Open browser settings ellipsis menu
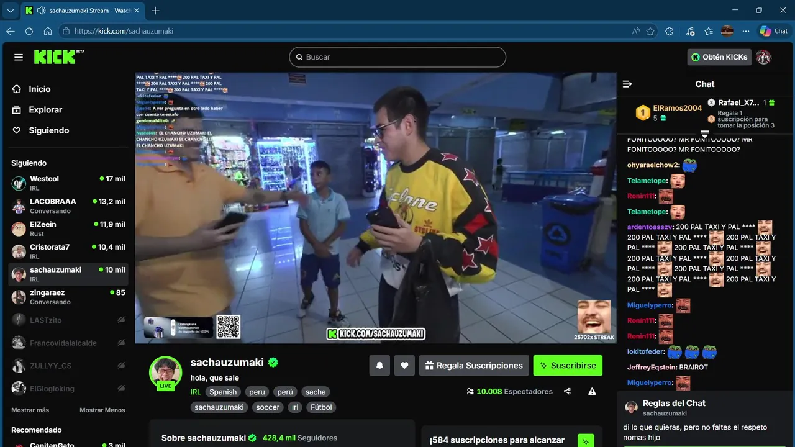The height and width of the screenshot is (447, 795). click(746, 31)
